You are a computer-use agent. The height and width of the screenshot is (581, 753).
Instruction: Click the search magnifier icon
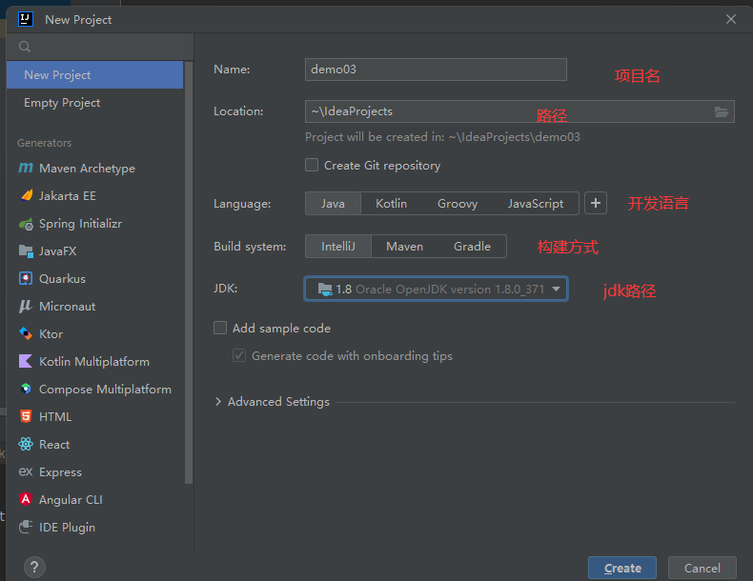tap(25, 47)
